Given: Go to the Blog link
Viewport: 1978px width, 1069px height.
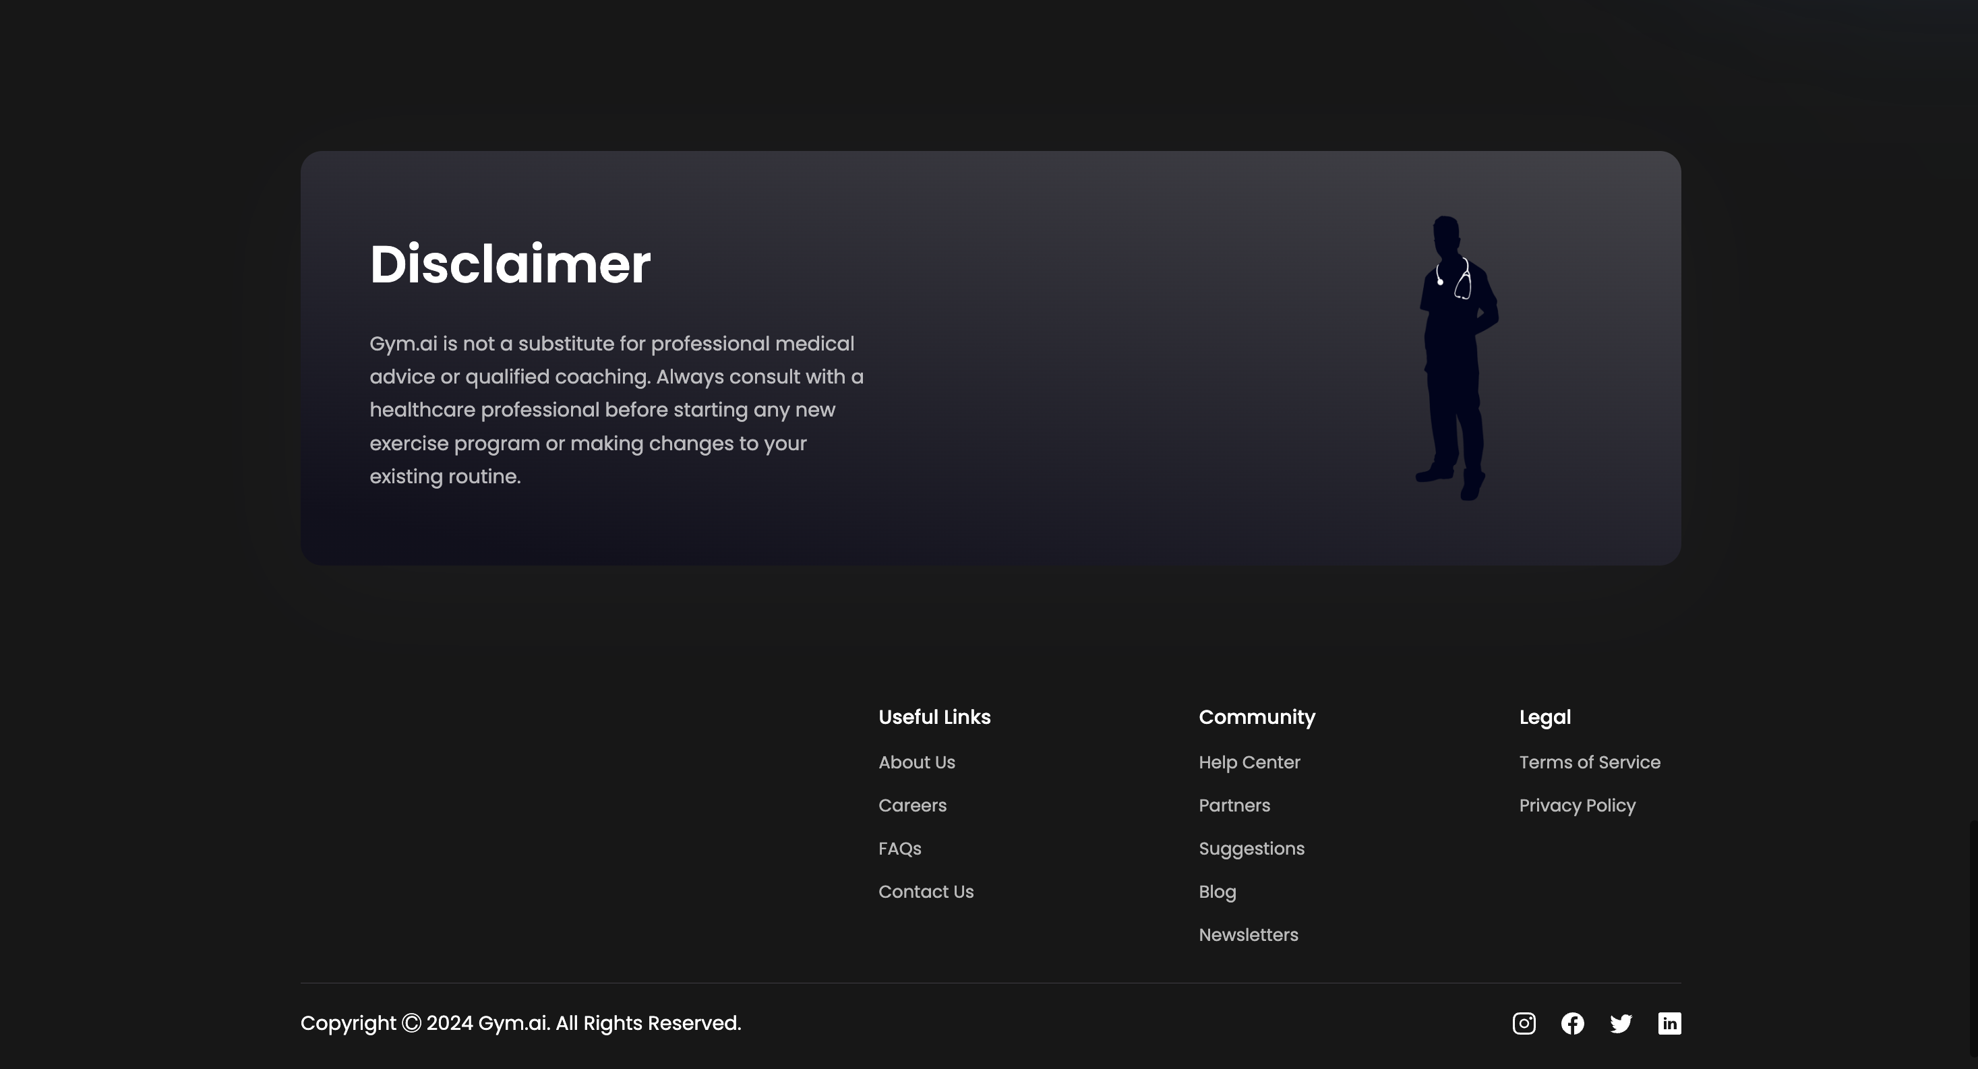Looking at the screenshot, I should [1217, 891].
